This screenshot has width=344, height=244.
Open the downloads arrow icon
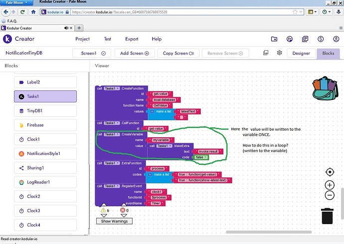(x=339, y=12)
